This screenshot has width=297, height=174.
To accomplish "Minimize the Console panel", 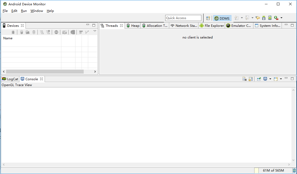I will click(286, 78).
